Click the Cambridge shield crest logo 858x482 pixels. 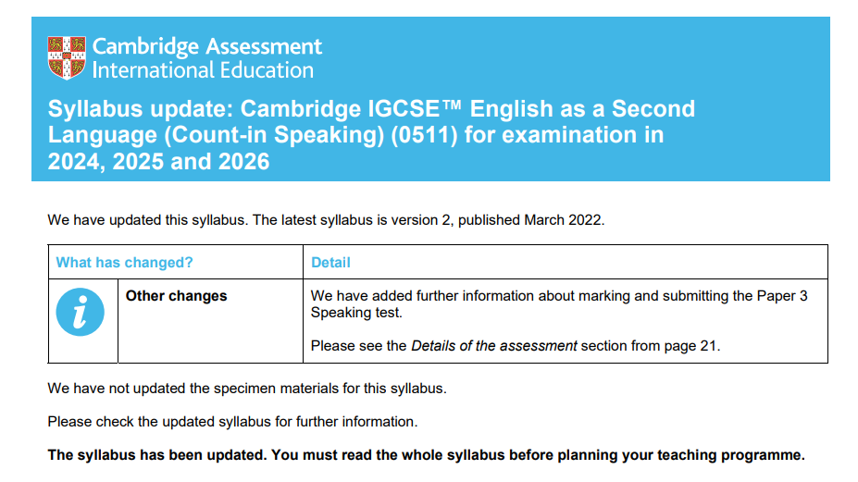coord(67,58)
